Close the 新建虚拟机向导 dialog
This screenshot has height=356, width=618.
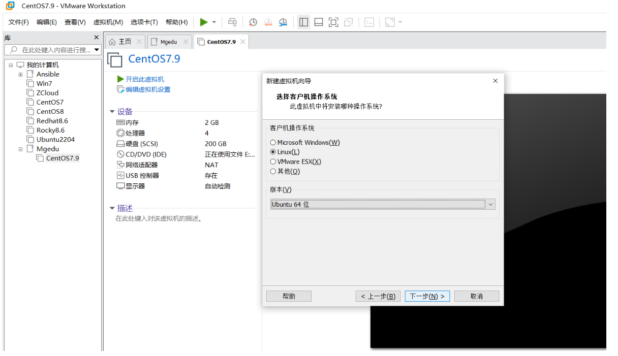tap(496, 81)
